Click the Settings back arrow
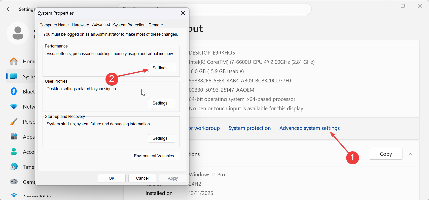This screenshot has height=200, width=429. point(9,9)
